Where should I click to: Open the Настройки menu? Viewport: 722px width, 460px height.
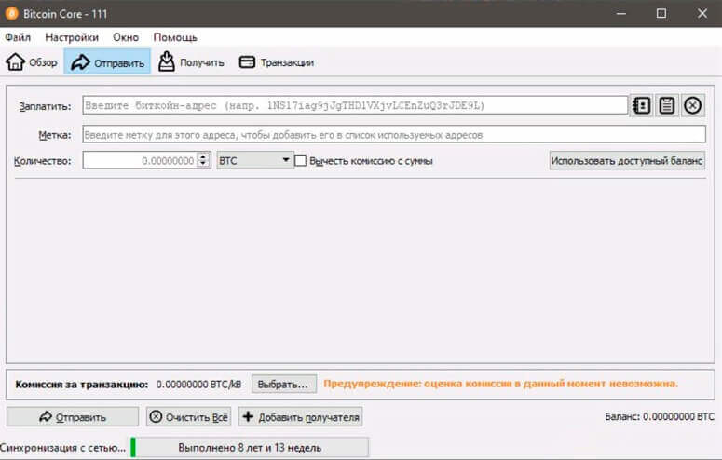coord(72,37)
